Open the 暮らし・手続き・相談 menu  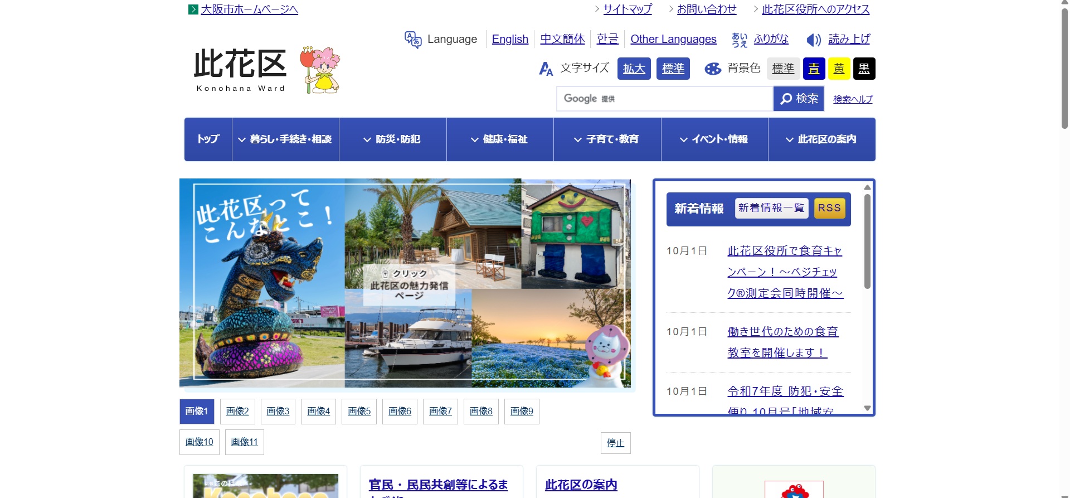click(285, 139)
